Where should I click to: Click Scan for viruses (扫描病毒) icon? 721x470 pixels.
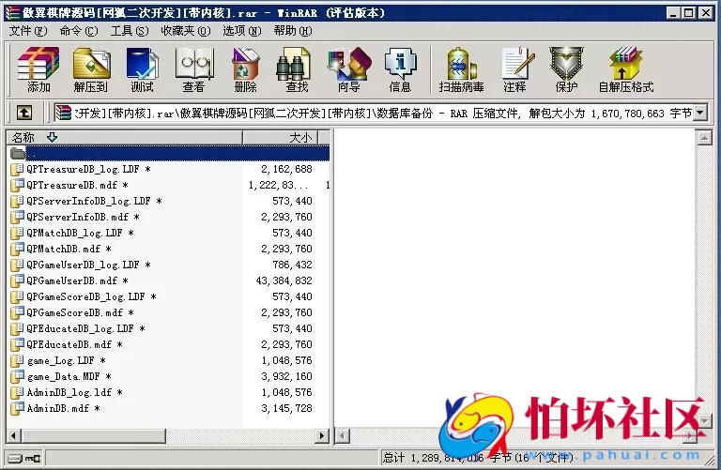coord(461,69)
